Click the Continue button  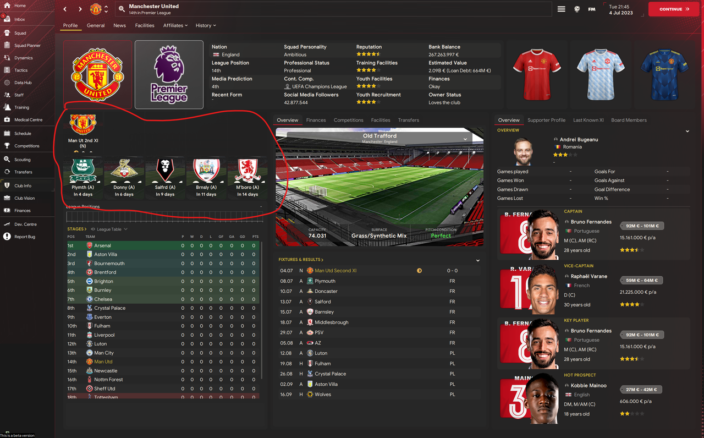pos(674,9)
